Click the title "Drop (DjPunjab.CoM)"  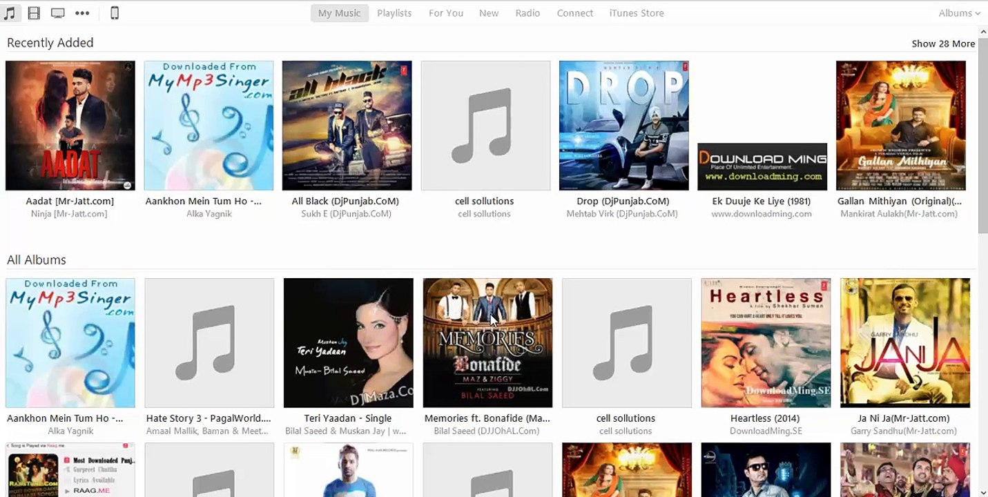[x=623, y=202]
